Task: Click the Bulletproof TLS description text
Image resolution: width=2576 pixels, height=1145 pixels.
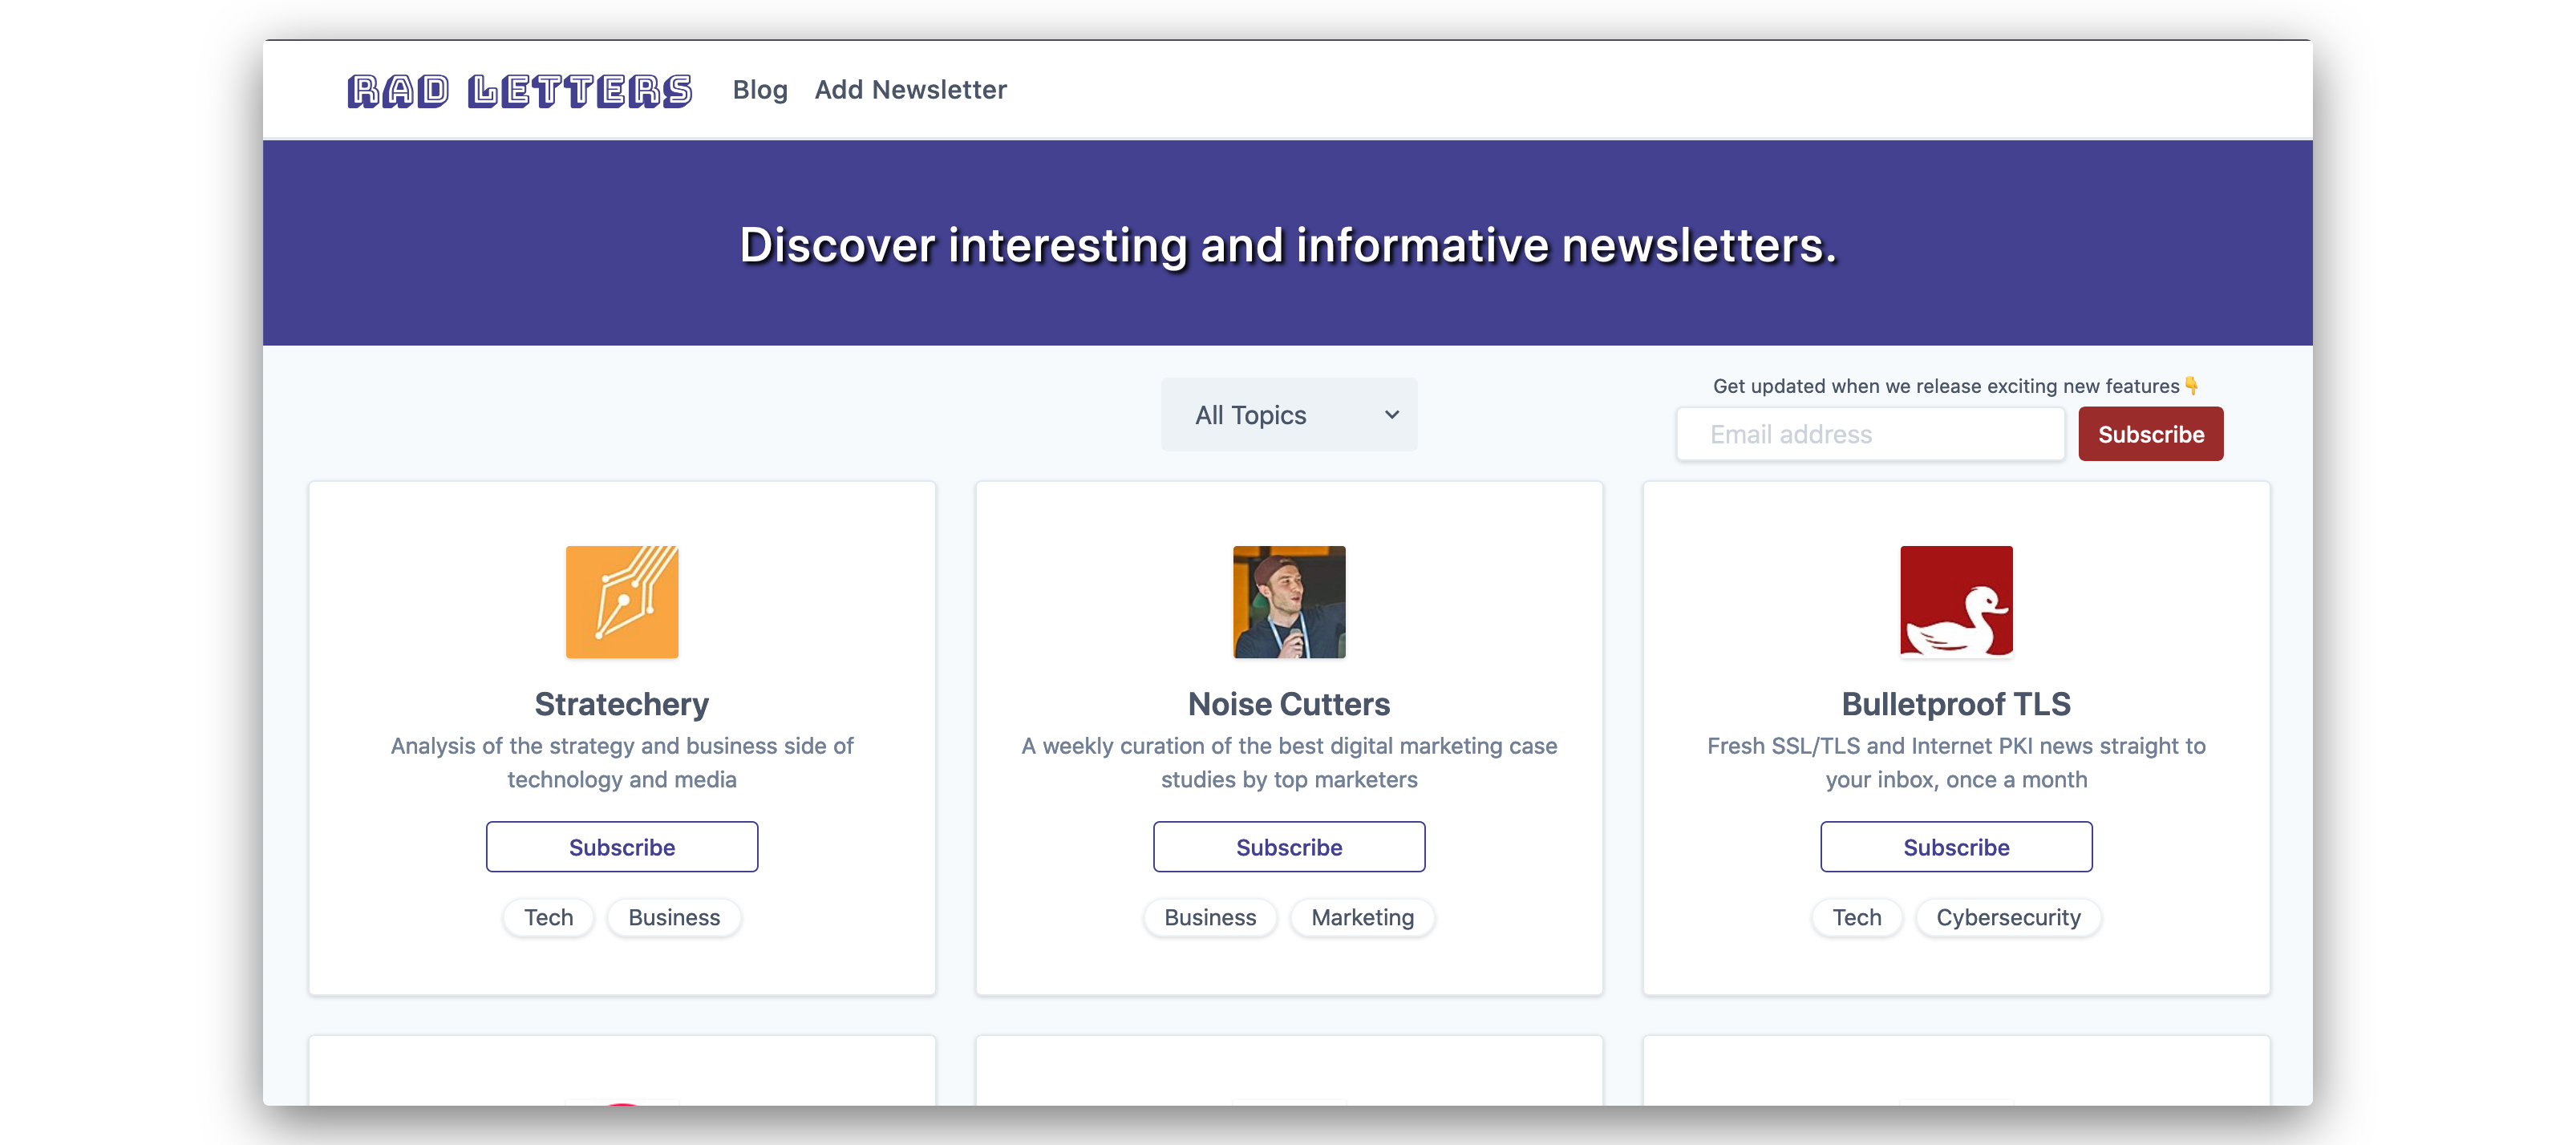Action: click(1956, 763)
